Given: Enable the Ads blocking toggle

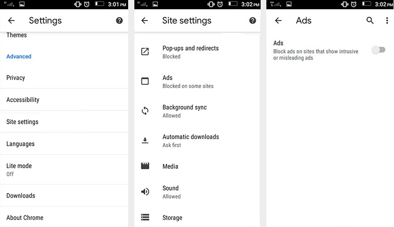Looking at the screenshot, I should tap(378, 50).
